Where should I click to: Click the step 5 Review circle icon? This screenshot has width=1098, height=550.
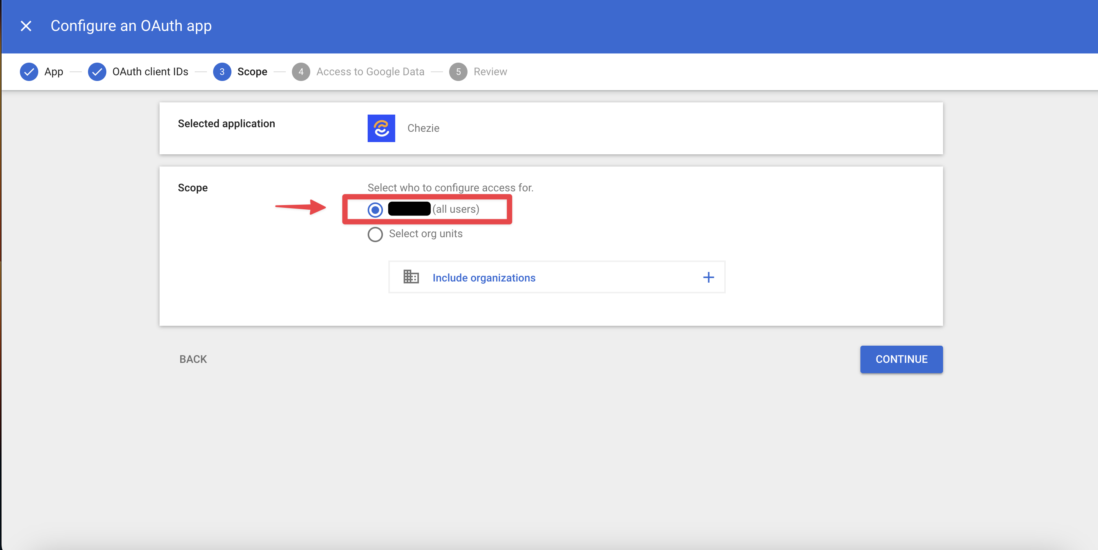point(458,71)
